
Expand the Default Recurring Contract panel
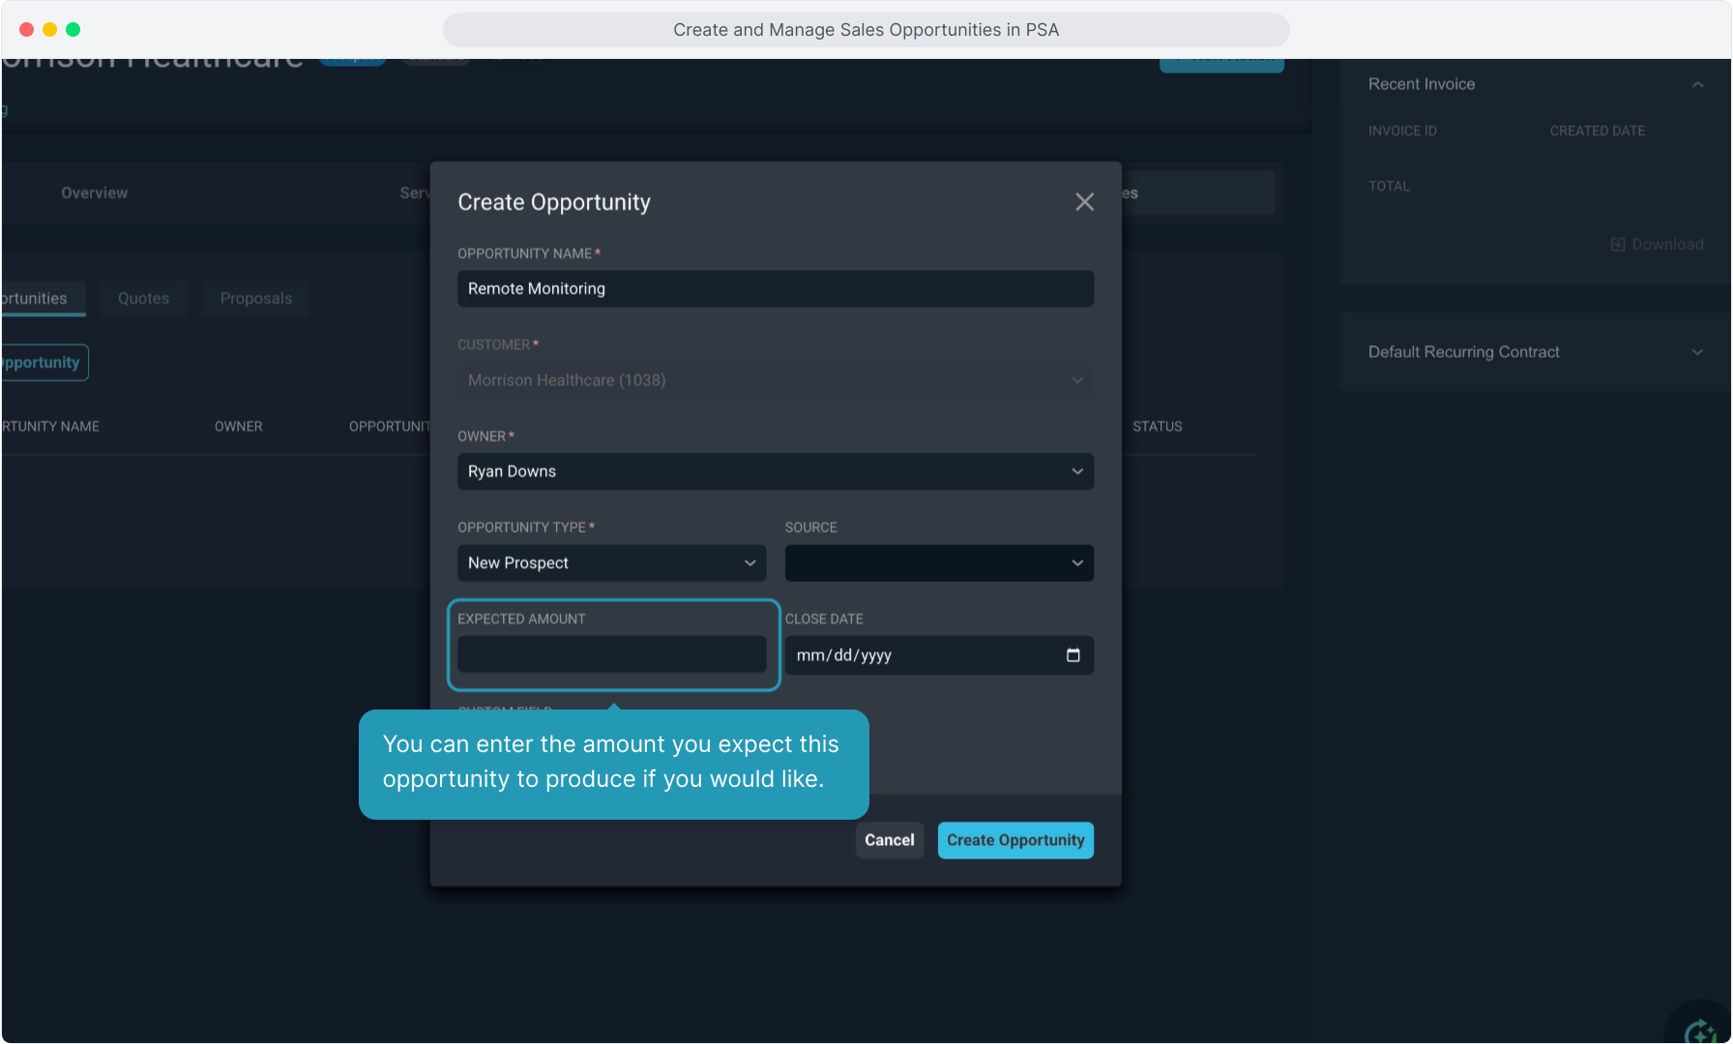tap(1697, 352)
